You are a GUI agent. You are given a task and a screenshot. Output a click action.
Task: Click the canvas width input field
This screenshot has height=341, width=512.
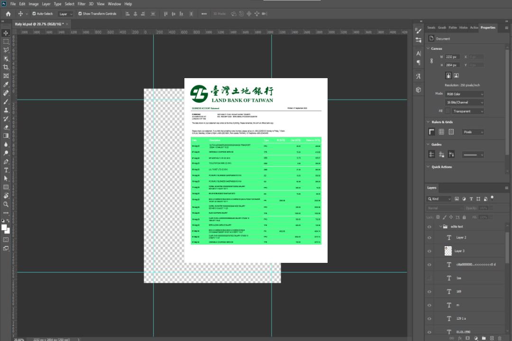coord(452,57)
